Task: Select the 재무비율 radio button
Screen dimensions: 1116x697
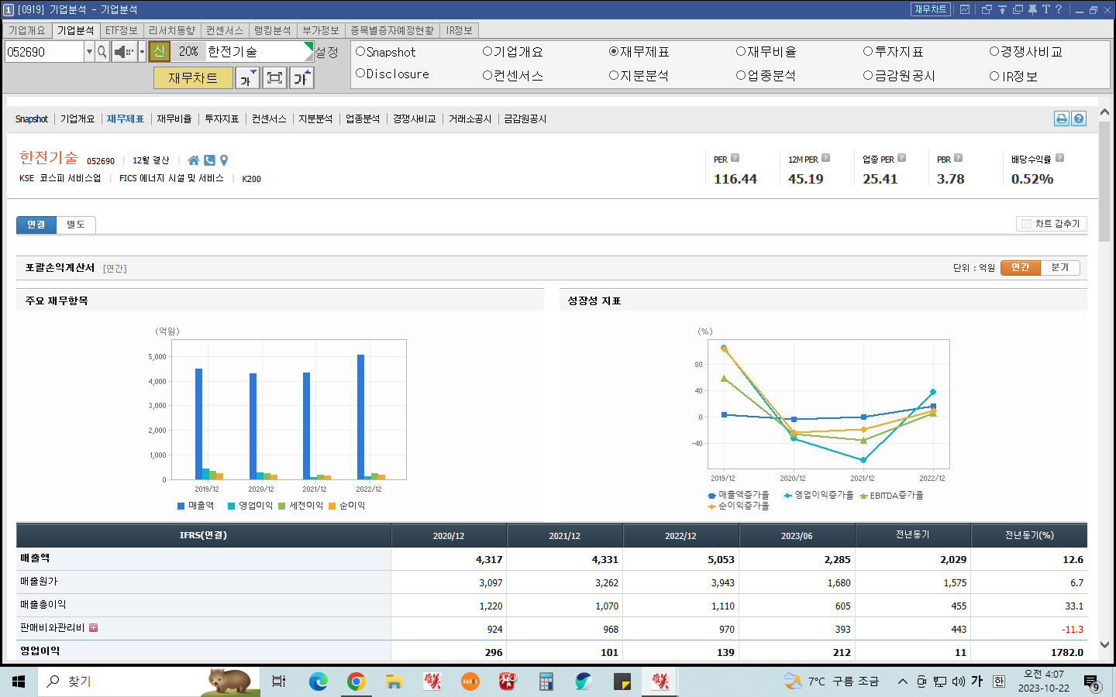Action: click(741, 51)
